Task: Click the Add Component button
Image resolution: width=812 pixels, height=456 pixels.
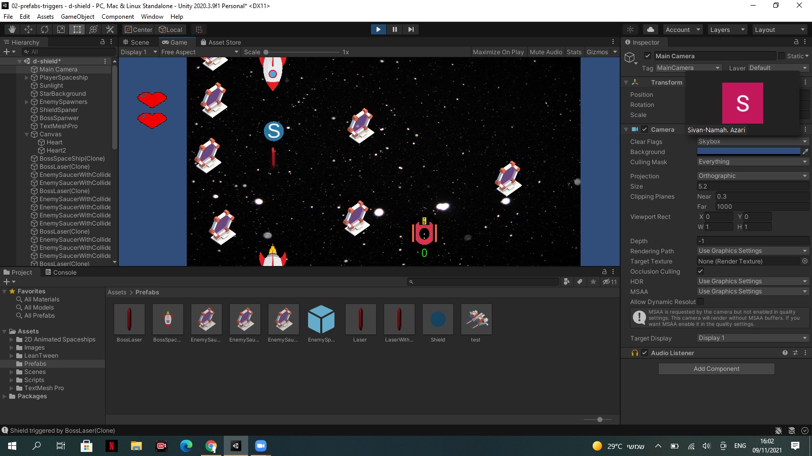Action: [716, 368]
